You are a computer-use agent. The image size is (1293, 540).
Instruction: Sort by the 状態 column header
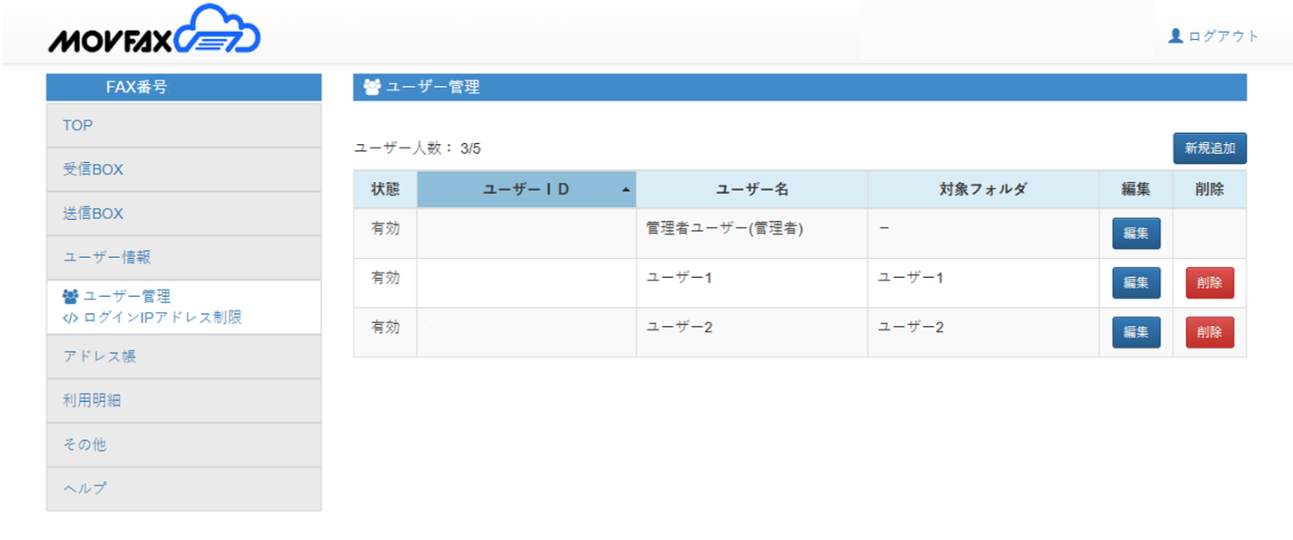[385, 190]
